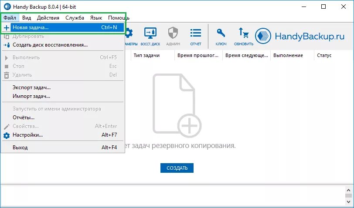Select Импорт задач… menu item
The height and width of the screenshot is (208, 354).
click(63, 96)
